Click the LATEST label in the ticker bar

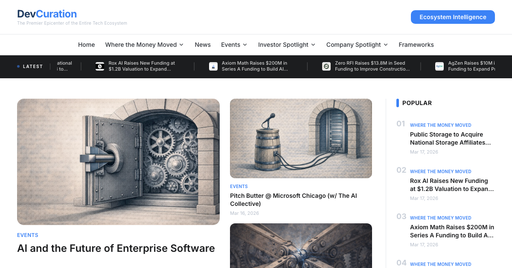click(33, 66)
